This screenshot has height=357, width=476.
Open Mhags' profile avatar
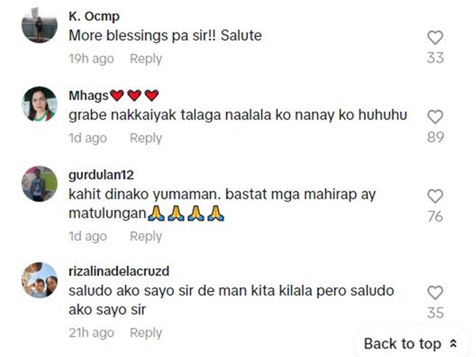click(x=39, y=105)
